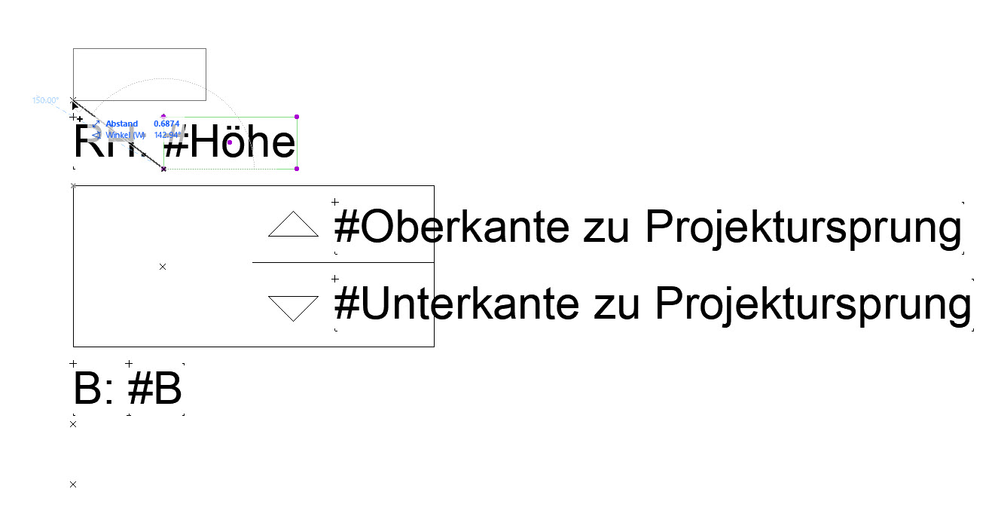998x507 pixels.
Task: Click the 150.00° angle guide label
Action: [x=45, y=99]
